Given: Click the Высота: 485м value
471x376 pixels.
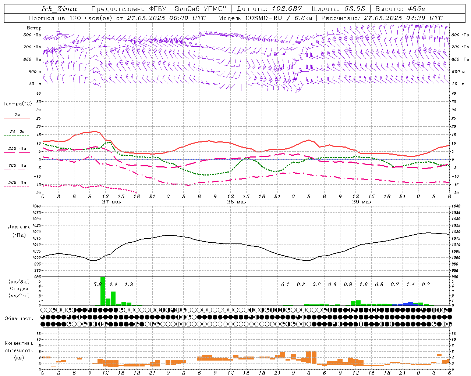Looking at the screenshot, I should coord(400,9).
